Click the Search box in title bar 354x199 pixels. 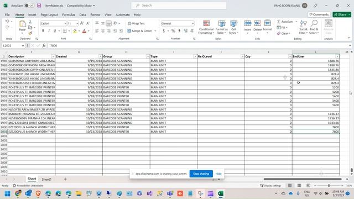pyautogui.click(x=179, y=6)
